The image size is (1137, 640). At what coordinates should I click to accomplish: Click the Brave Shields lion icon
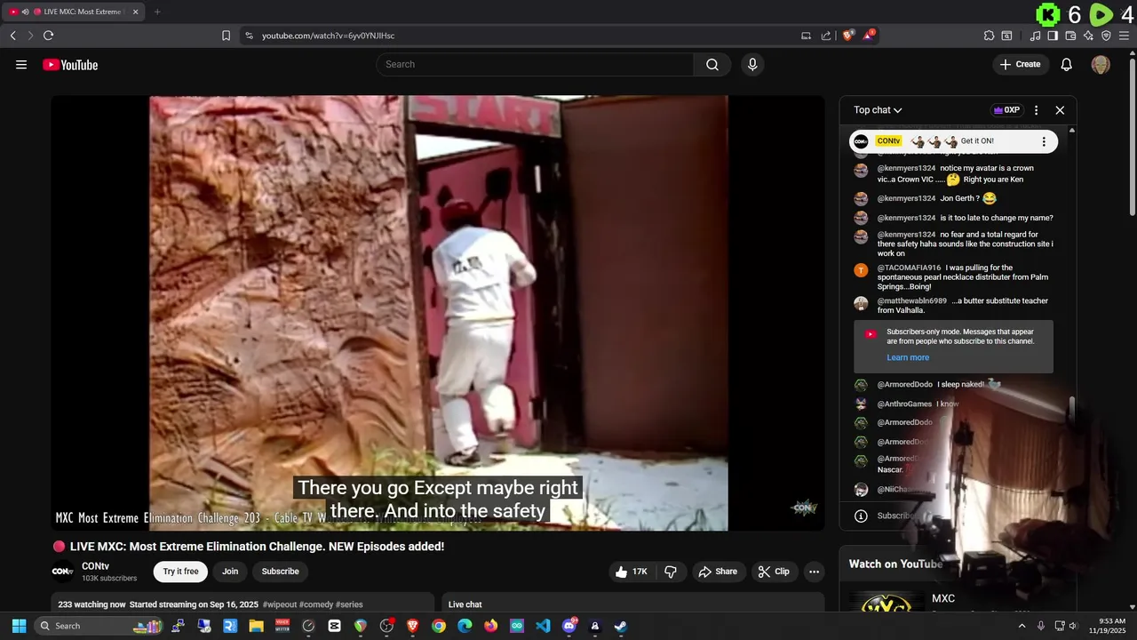(x=848, y=36)
